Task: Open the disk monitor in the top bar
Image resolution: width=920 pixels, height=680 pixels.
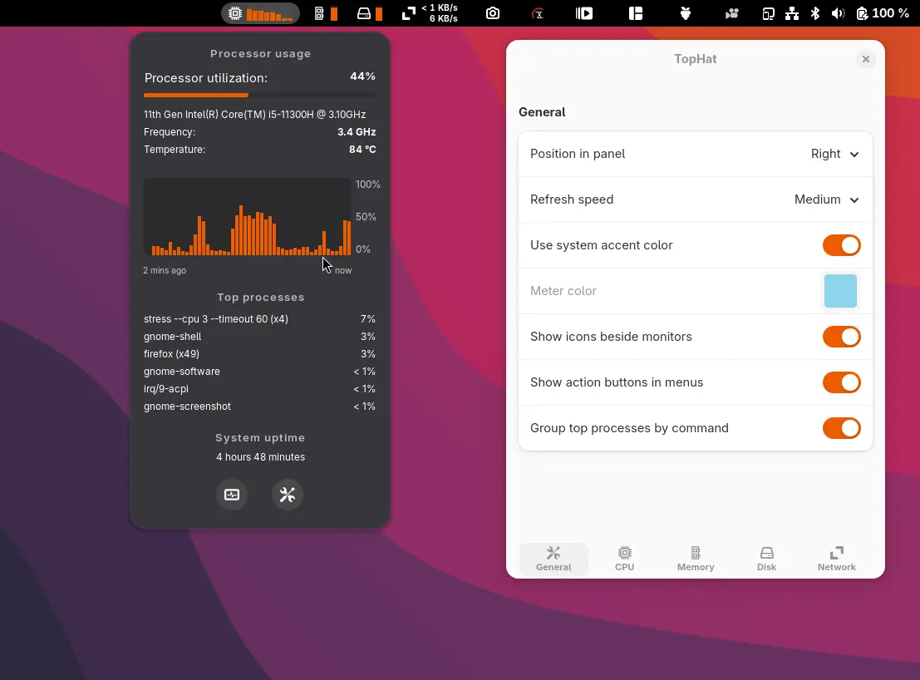Action: tap(370, 13)
